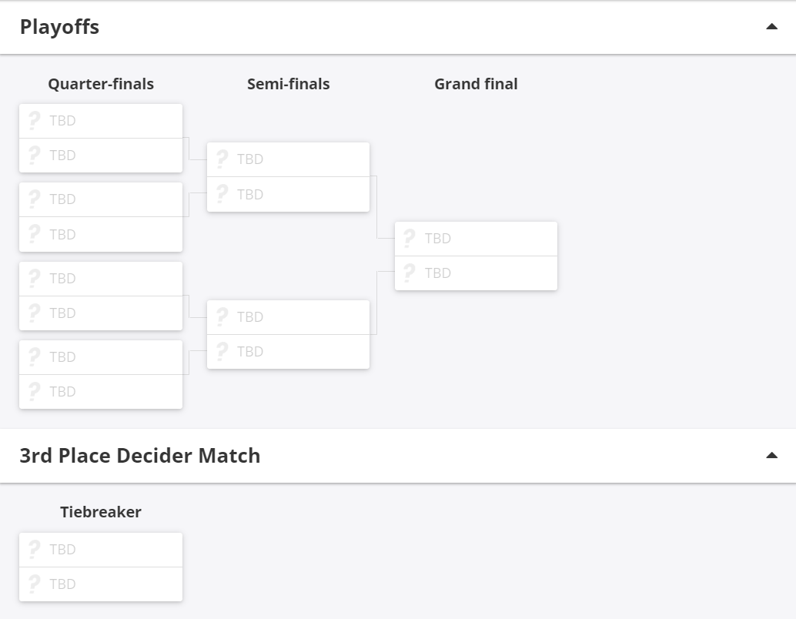
Task: Click the Quarter-finals round heading
Action: [x=101, y=84]
